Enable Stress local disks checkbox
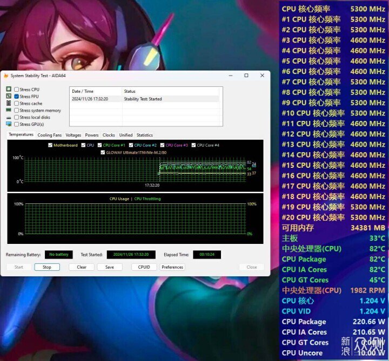389x361 pixels. pos(17,117)
